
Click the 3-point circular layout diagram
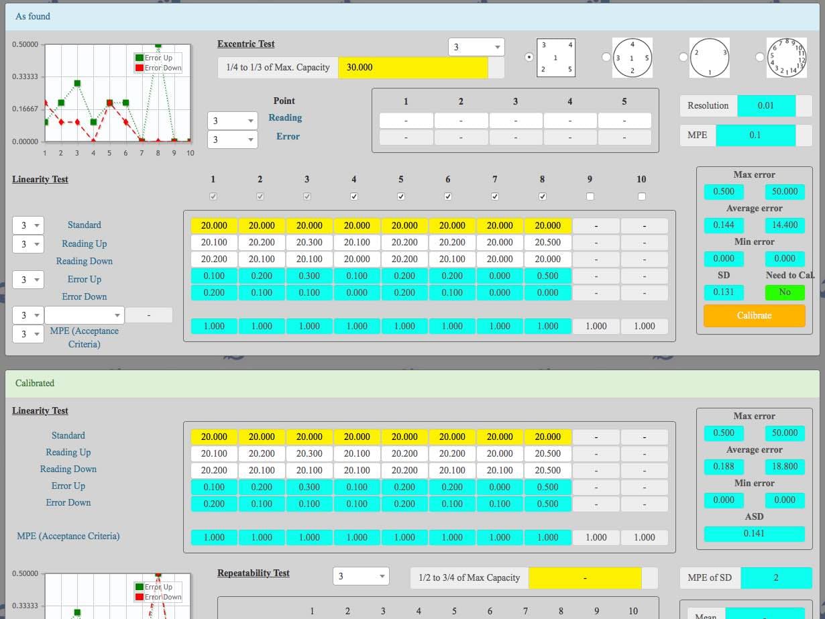[710, 58]
